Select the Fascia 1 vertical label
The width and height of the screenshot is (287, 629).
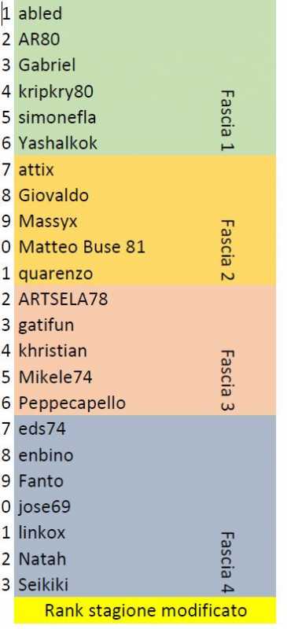coord(227,120)
